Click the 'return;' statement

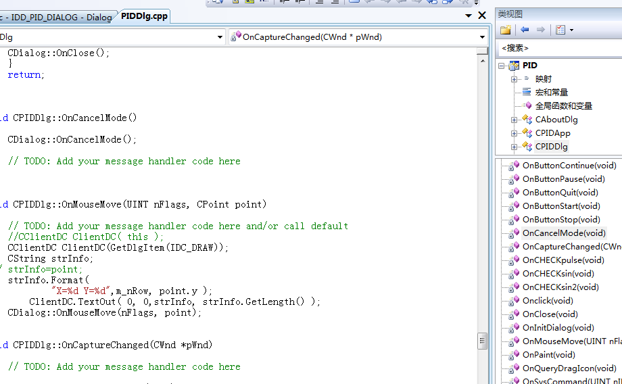click(x=26, y=74)
